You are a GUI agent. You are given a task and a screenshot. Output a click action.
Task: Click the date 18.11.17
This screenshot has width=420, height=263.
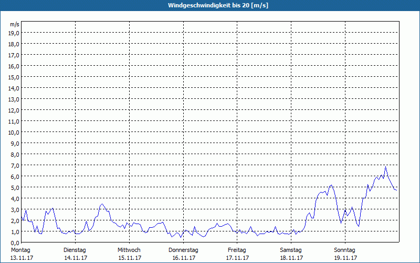click(x=292, y=258)
